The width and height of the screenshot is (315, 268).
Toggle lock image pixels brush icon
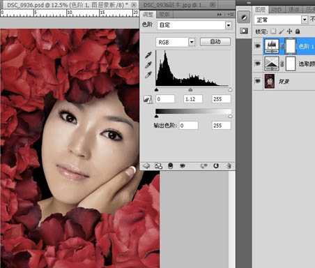pos(282,31)
